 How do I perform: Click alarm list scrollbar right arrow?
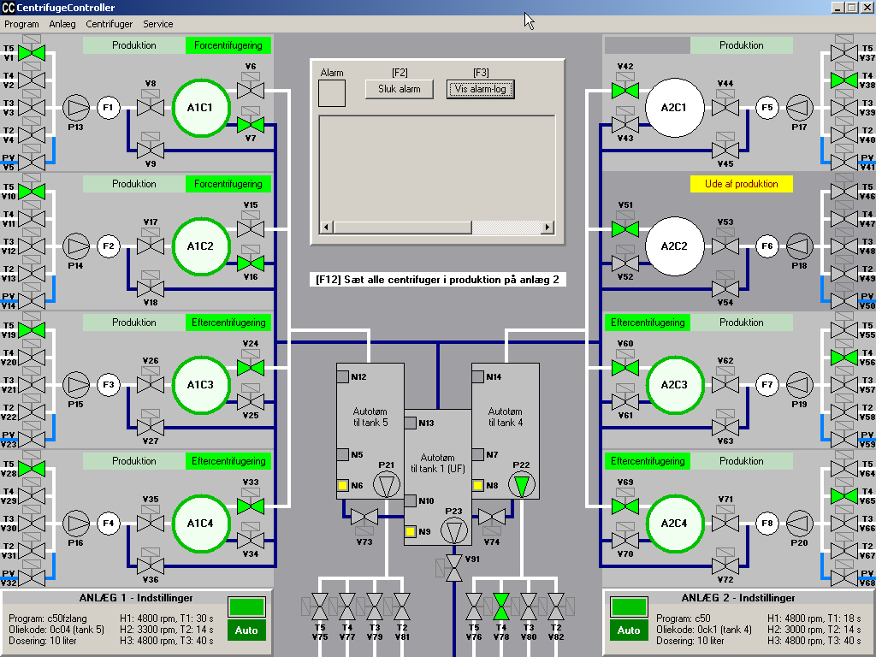click(547, 227)
